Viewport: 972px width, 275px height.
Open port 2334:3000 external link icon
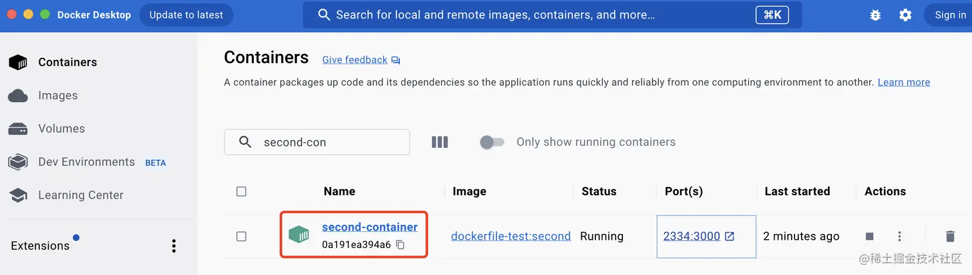[x=730, y=236]
